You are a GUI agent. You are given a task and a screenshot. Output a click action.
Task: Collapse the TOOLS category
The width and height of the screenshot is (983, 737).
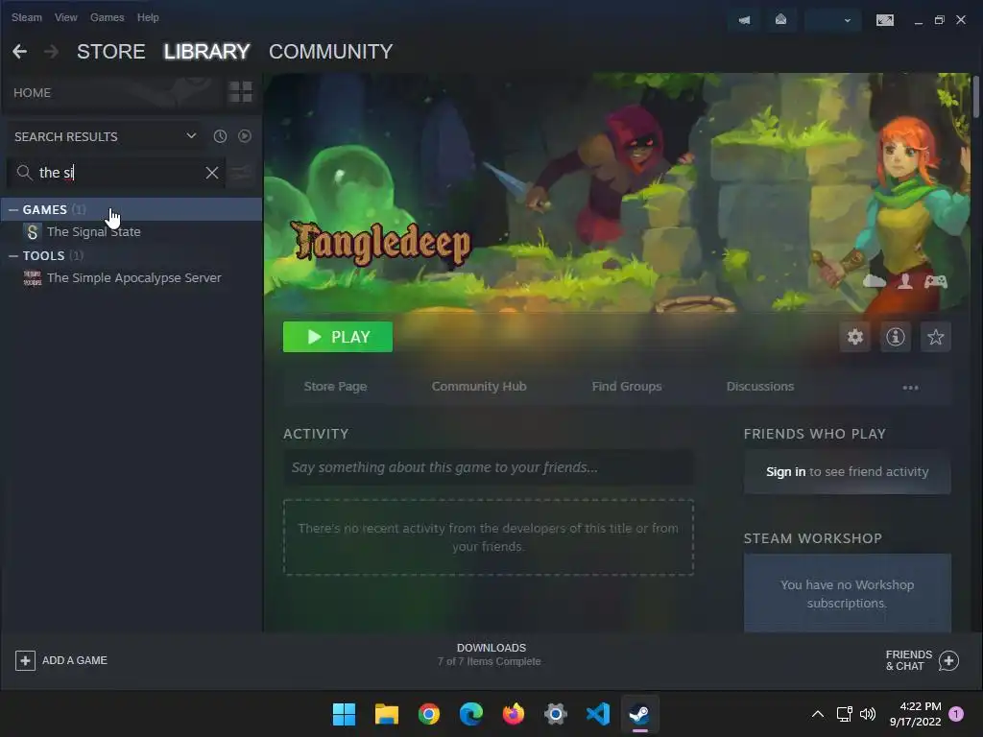coord(13,255)
